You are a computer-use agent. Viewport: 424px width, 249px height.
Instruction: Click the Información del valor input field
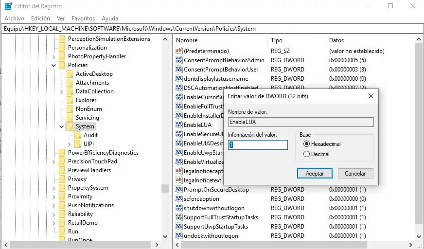[258, 145]
